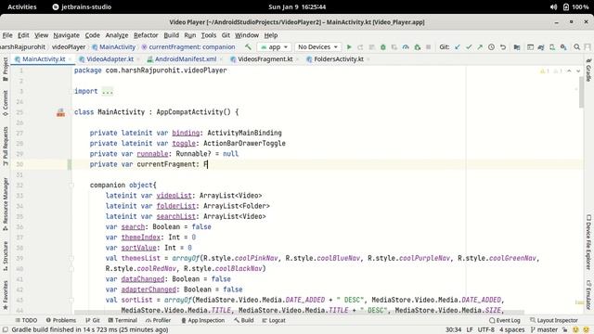Collapse the themesList arrayOf fold marker

[71, 258]
